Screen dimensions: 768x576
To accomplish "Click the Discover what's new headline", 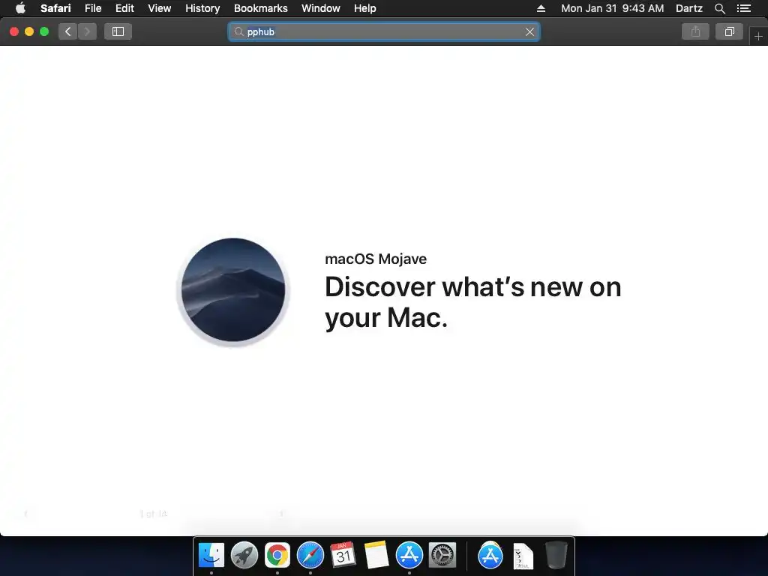I will pyautogui.click(x=472, y=302).
